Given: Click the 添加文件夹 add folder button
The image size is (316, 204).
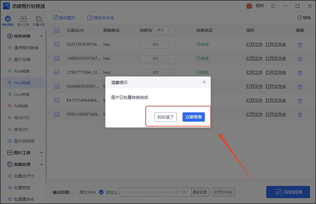Looking at the screenshot, I should pyautogui.click(x=101, y=18).
